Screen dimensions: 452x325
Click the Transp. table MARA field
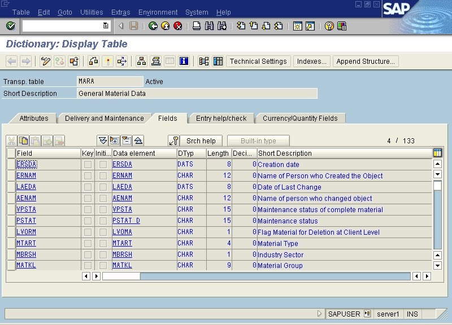pos(110,81)
